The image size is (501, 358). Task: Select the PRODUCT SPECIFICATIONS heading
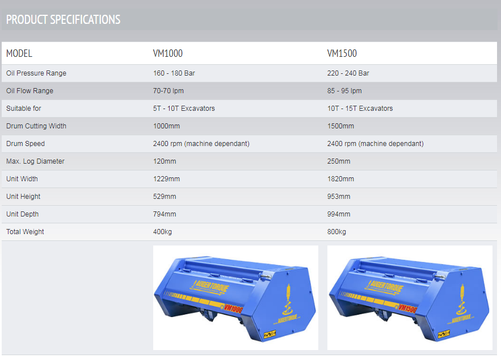click(x=64, y=19)
